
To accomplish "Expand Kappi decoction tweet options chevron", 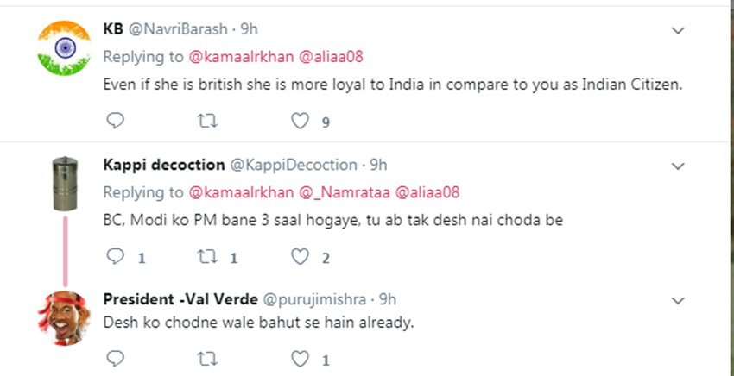I will click(679, 166).
